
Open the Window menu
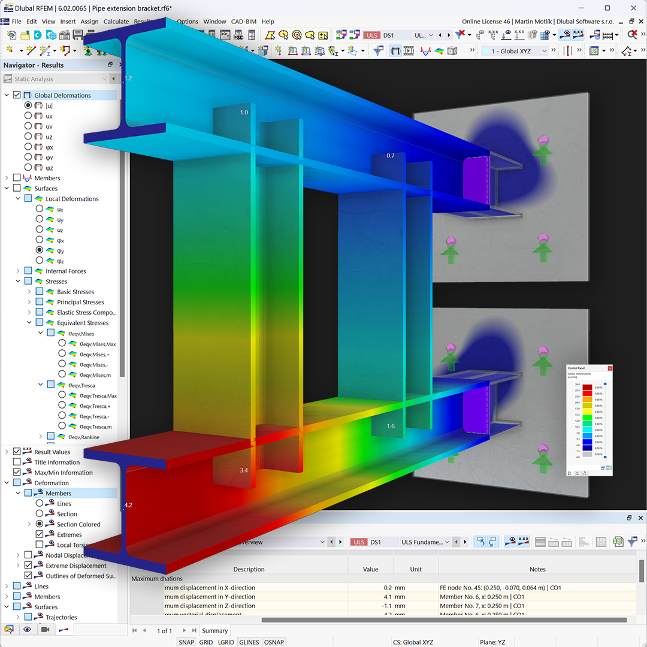214,22
